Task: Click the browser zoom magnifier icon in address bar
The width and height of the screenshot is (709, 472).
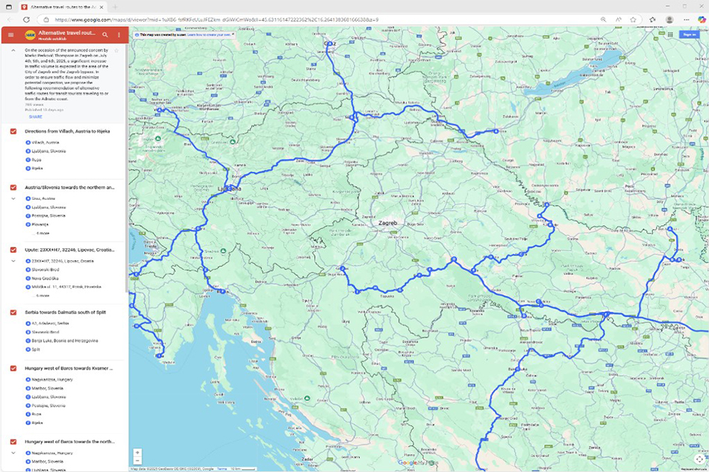Action: (603, 19)
